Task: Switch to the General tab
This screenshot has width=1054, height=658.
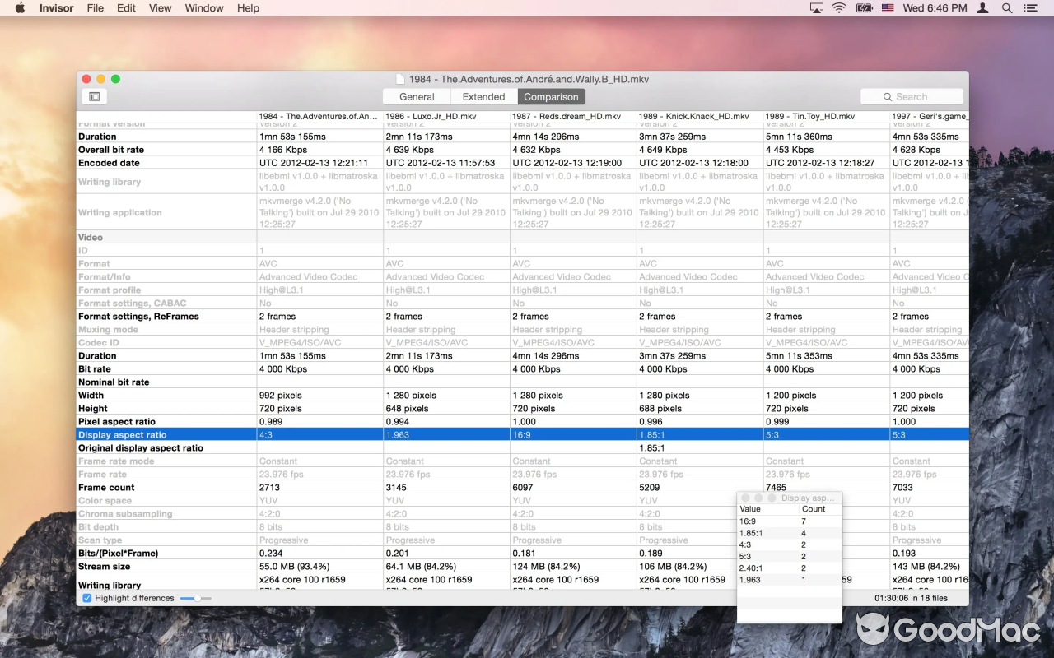Action: (417, 97)
